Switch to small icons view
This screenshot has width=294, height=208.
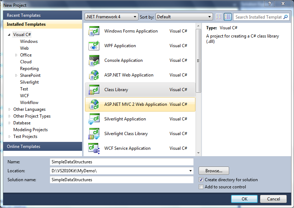[x=219, y=17]
